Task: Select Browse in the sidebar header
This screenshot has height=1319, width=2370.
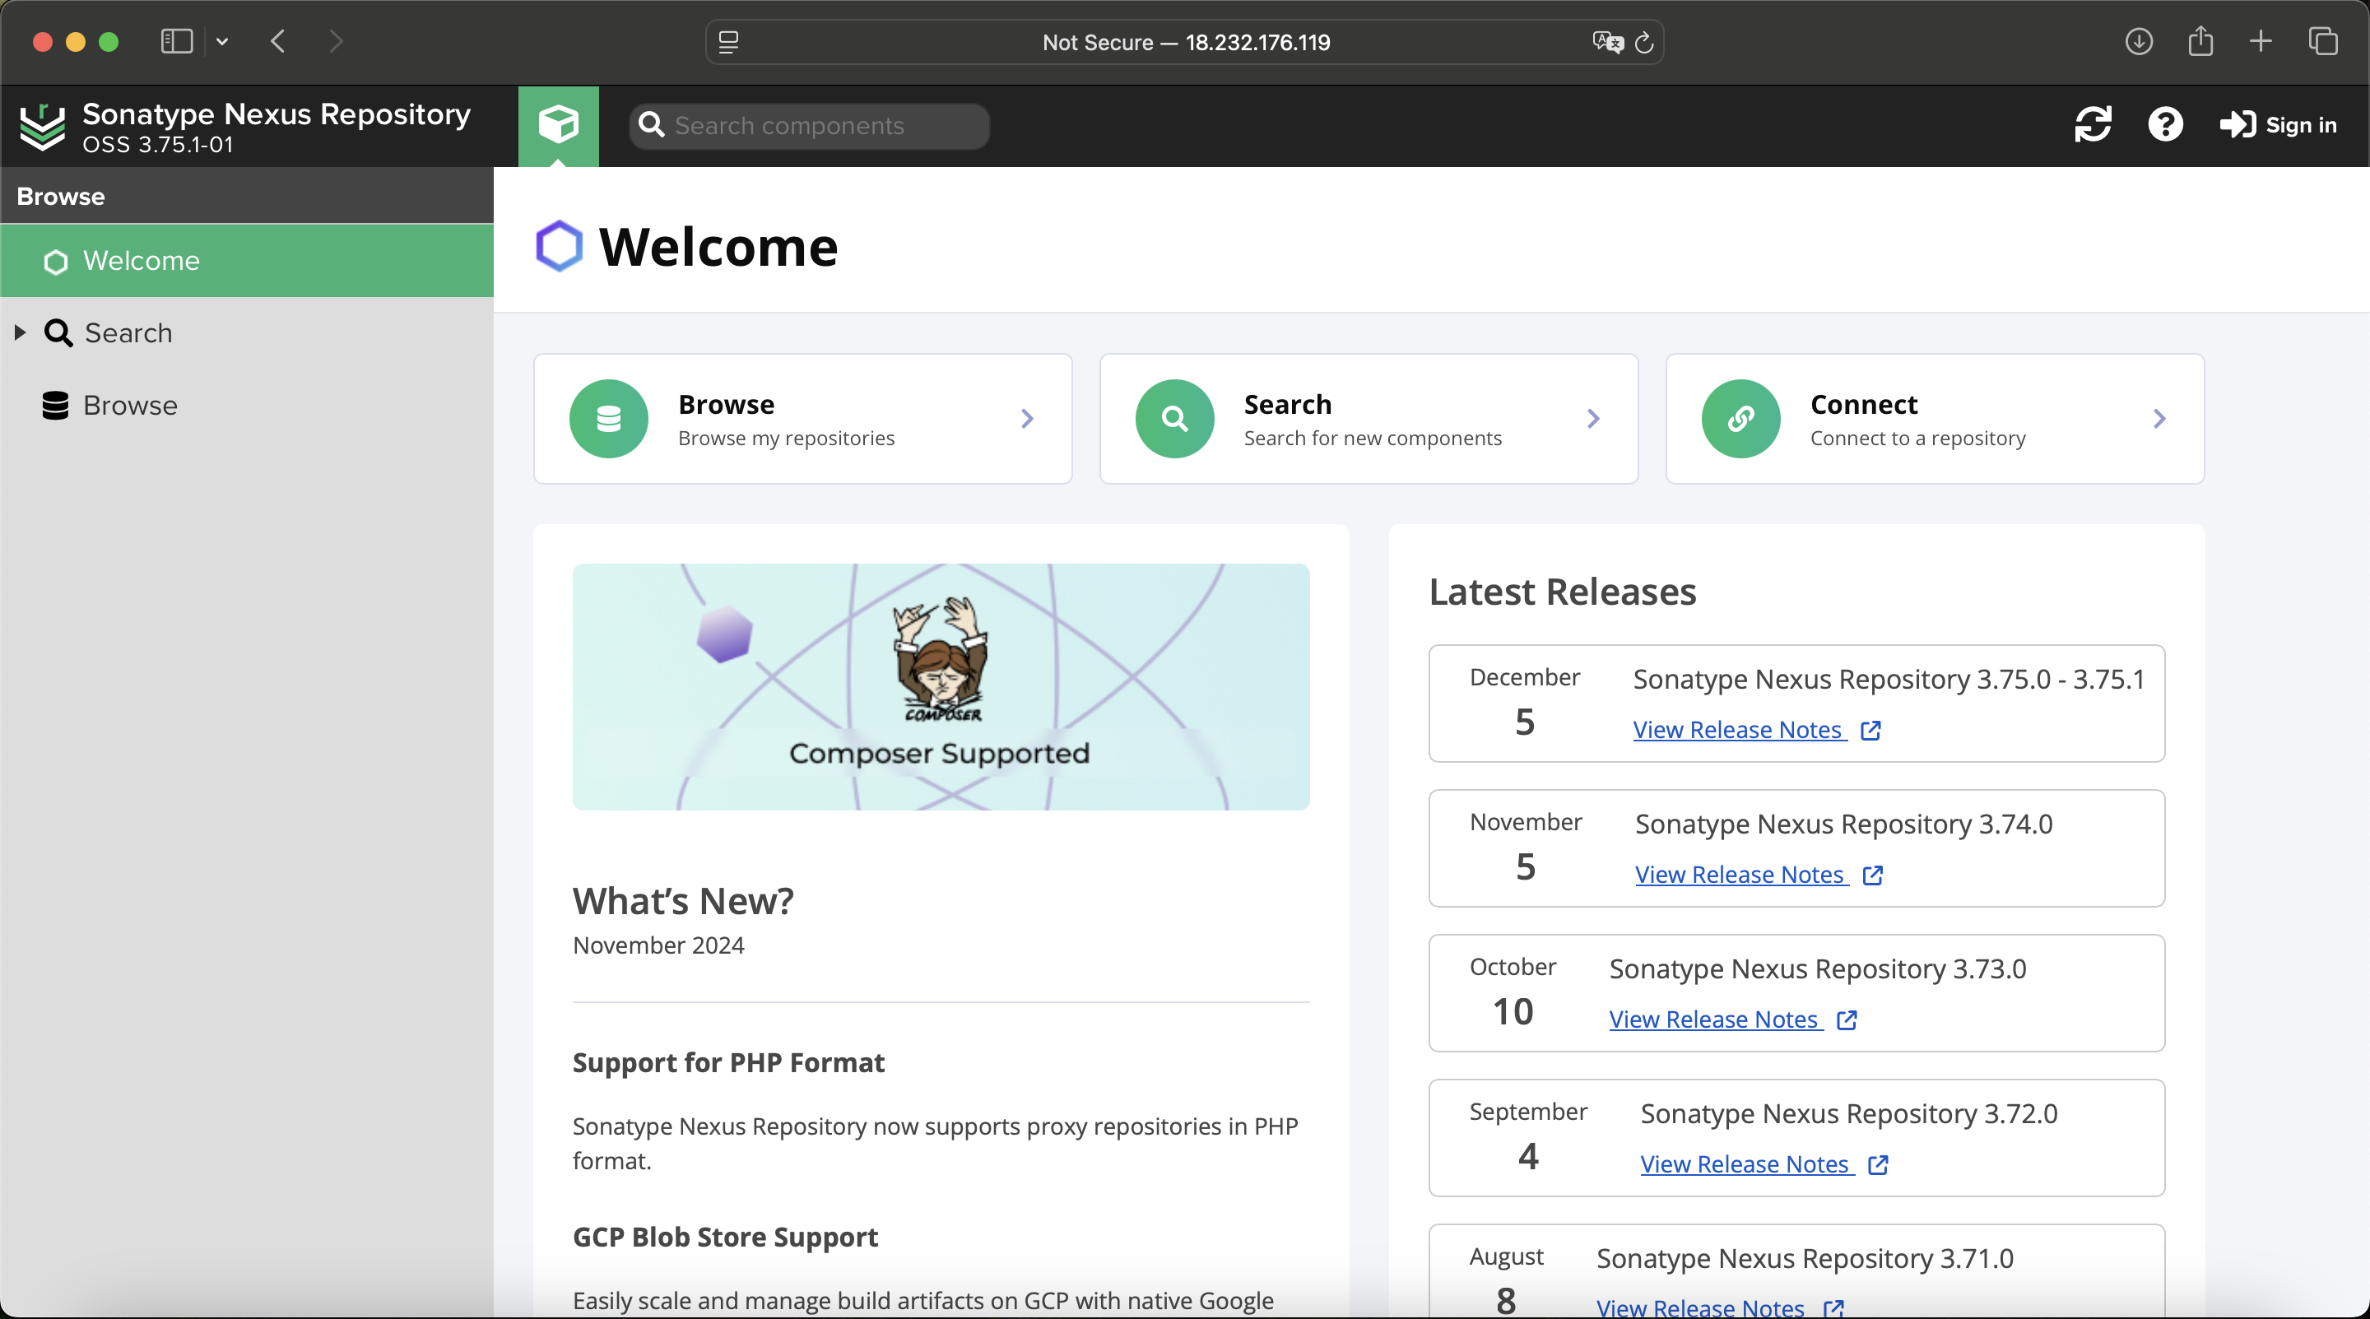Action: click(61, 195)
